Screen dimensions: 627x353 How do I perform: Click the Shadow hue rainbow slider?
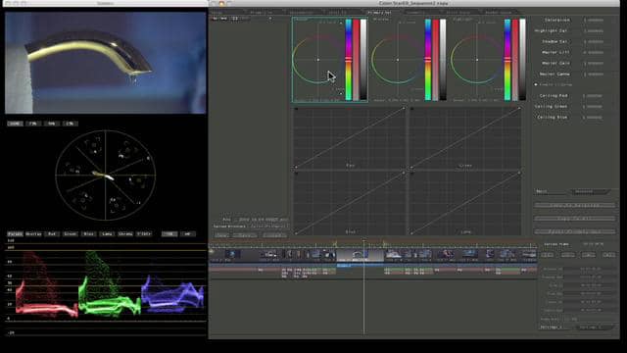click(349, 59)
